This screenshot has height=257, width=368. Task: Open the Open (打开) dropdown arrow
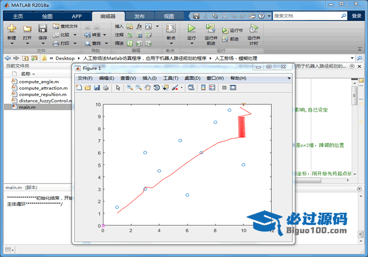tap(27, 43)
